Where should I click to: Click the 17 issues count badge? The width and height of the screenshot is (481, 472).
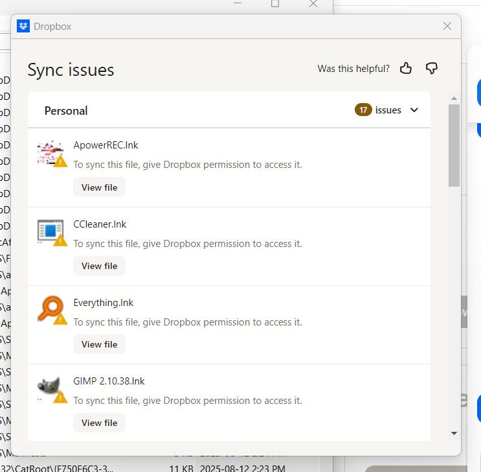click(363, 110)
